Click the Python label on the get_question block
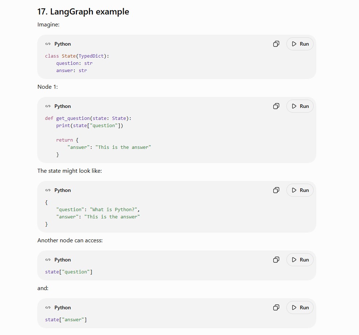Viewport: 359px width, 335px height. point(62,106)
